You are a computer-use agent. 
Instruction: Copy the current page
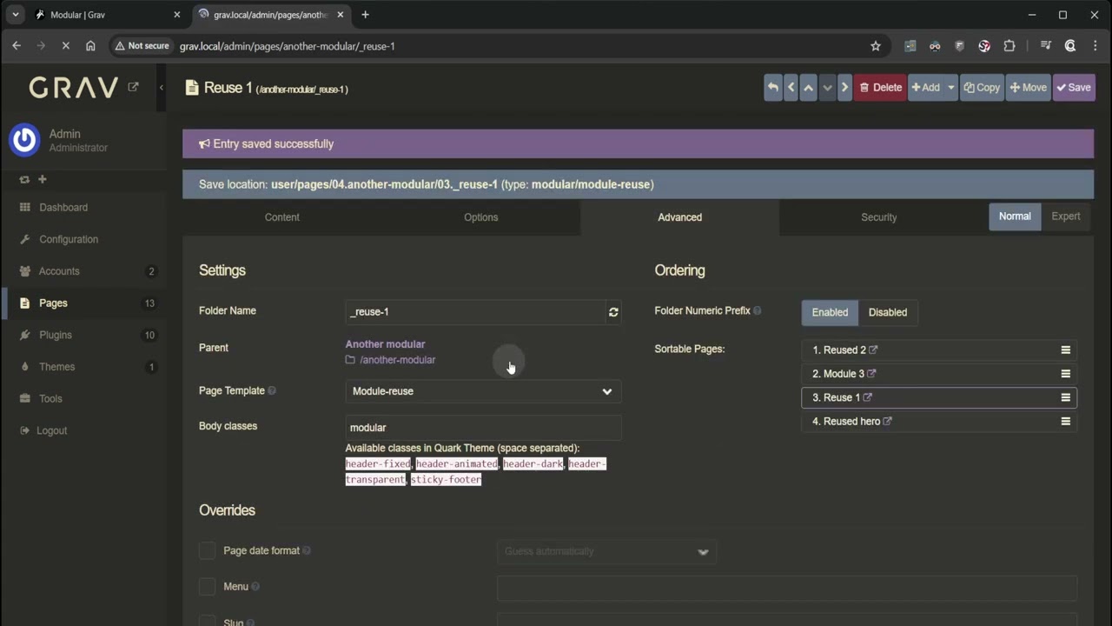(982, 87)
